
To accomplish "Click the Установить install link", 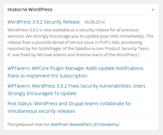I will [x=106, y=125].
